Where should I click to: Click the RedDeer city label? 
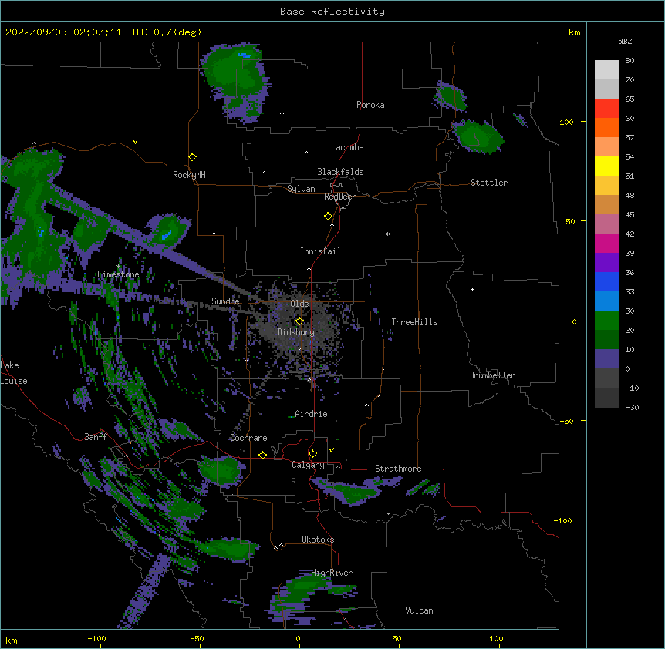point(339,197)
